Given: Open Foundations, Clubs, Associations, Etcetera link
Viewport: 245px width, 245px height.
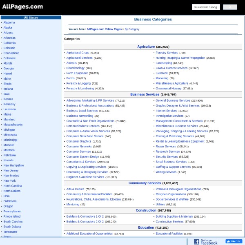Looking at the screenshot, I should (x=94, y=199).
